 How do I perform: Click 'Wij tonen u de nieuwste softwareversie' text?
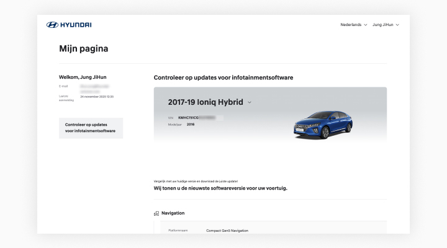click(x=220, y=188)
